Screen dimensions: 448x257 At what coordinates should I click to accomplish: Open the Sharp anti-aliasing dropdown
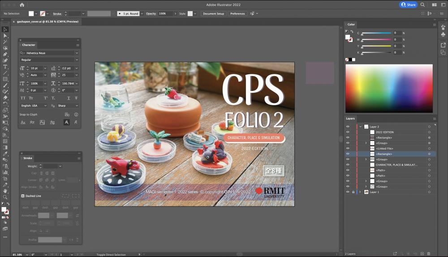77,106
